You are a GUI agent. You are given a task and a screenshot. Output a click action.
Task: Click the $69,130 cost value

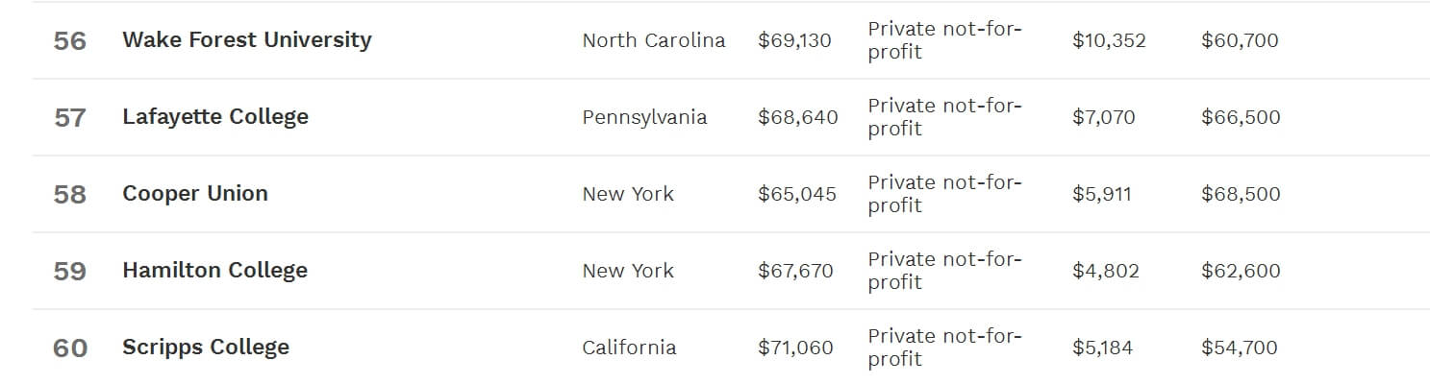point(794,41)
